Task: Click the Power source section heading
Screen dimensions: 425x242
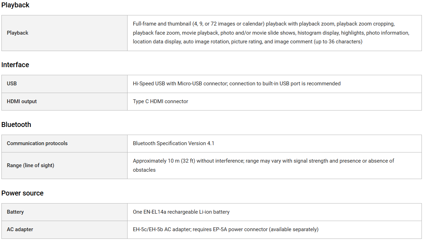Action: point(22,193)
